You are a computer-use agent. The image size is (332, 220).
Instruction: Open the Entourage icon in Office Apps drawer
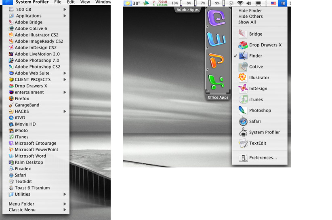[216, 18]
